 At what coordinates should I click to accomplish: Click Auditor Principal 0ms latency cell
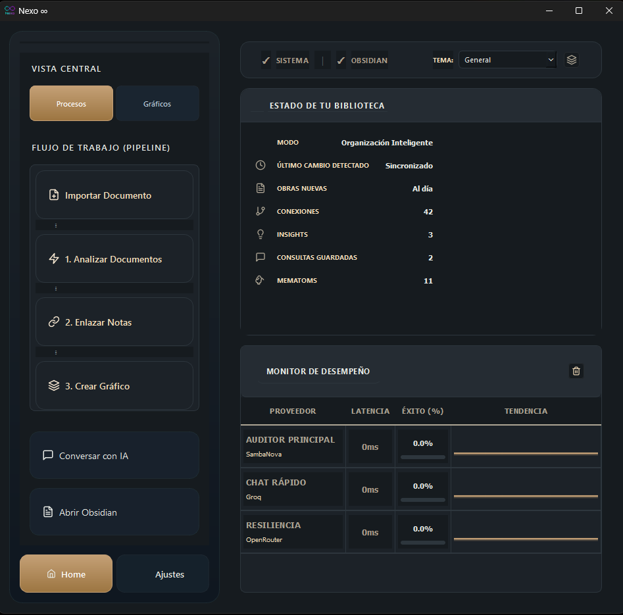tap(370, 447)
